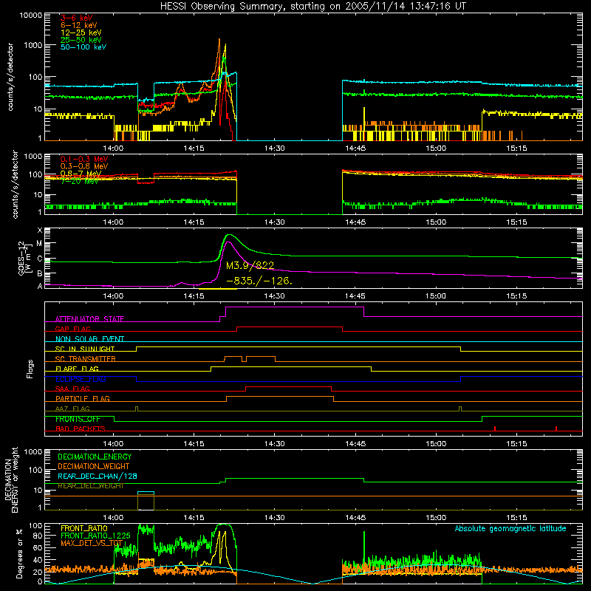Screen dimensions: 591x591
Task: Select the BAD_PACKETS flag label
Action: (81, 428)
